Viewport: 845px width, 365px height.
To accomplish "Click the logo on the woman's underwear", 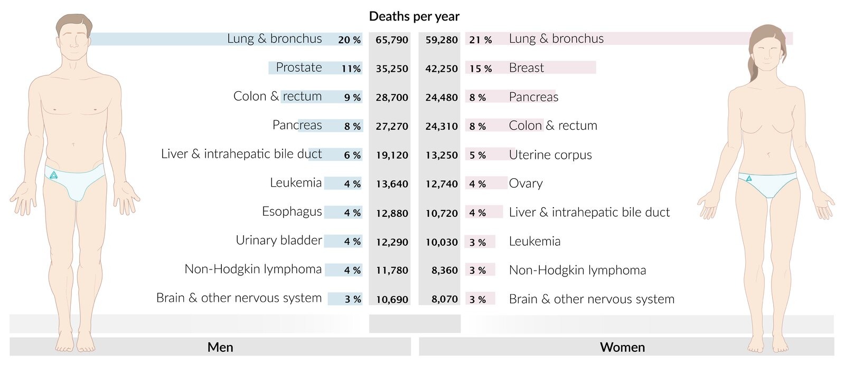I will pos(749,179).
